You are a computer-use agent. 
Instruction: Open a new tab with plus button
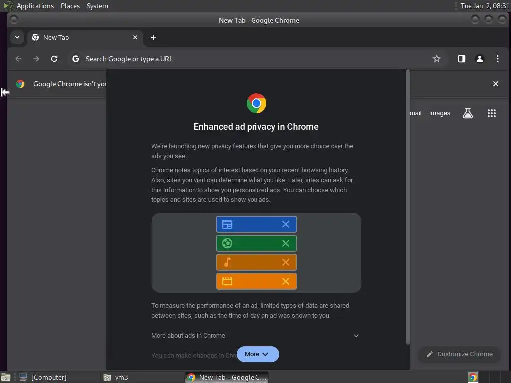tap(153, 37)
